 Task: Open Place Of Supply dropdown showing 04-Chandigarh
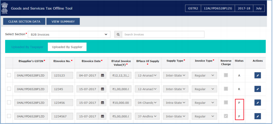(x=147, y=102)
